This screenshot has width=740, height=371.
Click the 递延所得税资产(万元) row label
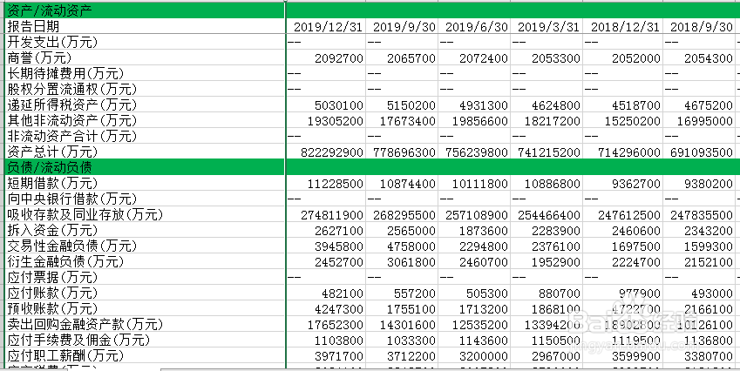click(144, 105)
